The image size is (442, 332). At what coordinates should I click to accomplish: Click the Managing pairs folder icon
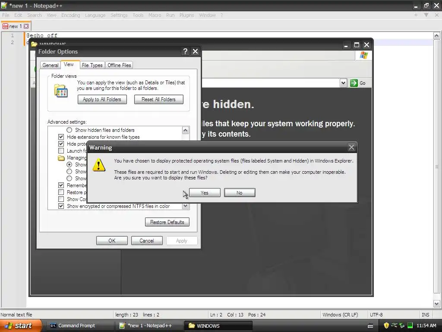(x=61, y=158)
